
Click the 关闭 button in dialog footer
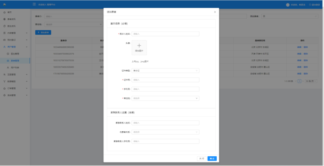tap(201, 159)
